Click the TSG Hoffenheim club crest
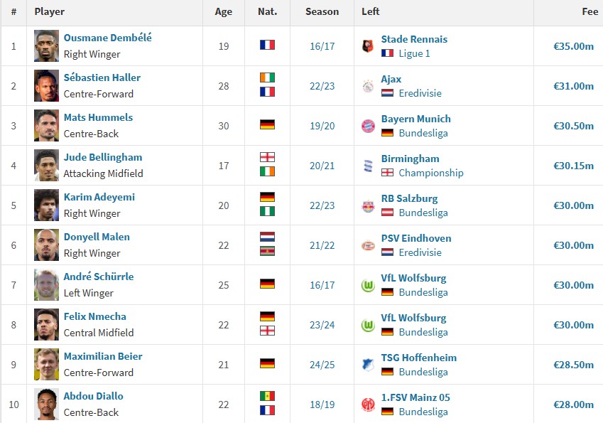603x423 pixels. click(x=368, y=365)
